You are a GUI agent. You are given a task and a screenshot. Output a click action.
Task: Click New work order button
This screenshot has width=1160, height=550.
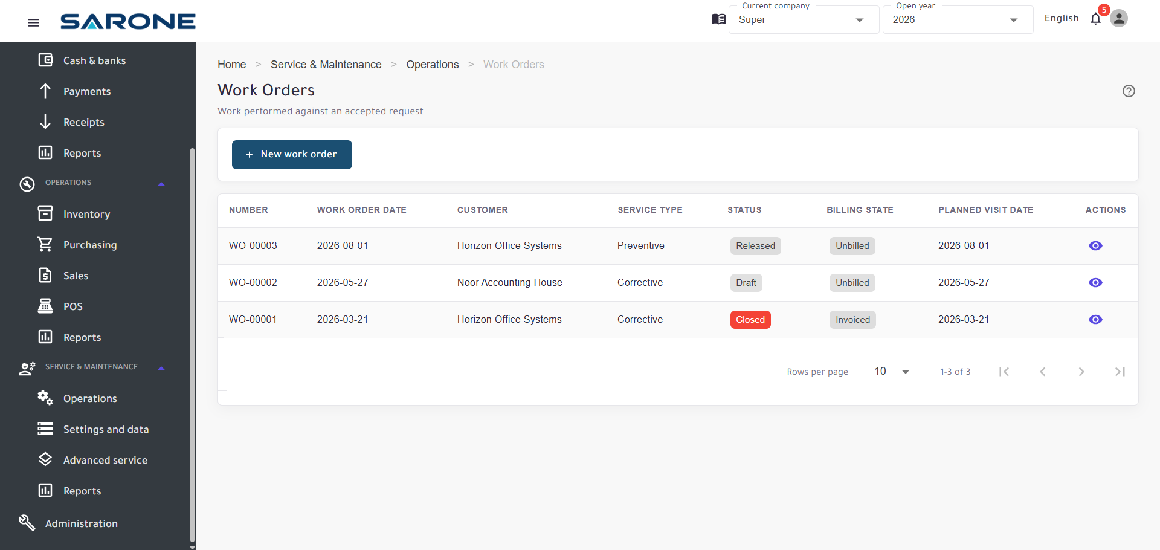click(x=292, y=155)
